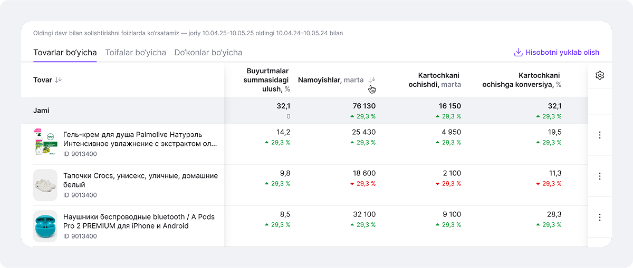Select earbuds conversion value 28,3
The image size is (633, 268).
(x=555, y=214)
